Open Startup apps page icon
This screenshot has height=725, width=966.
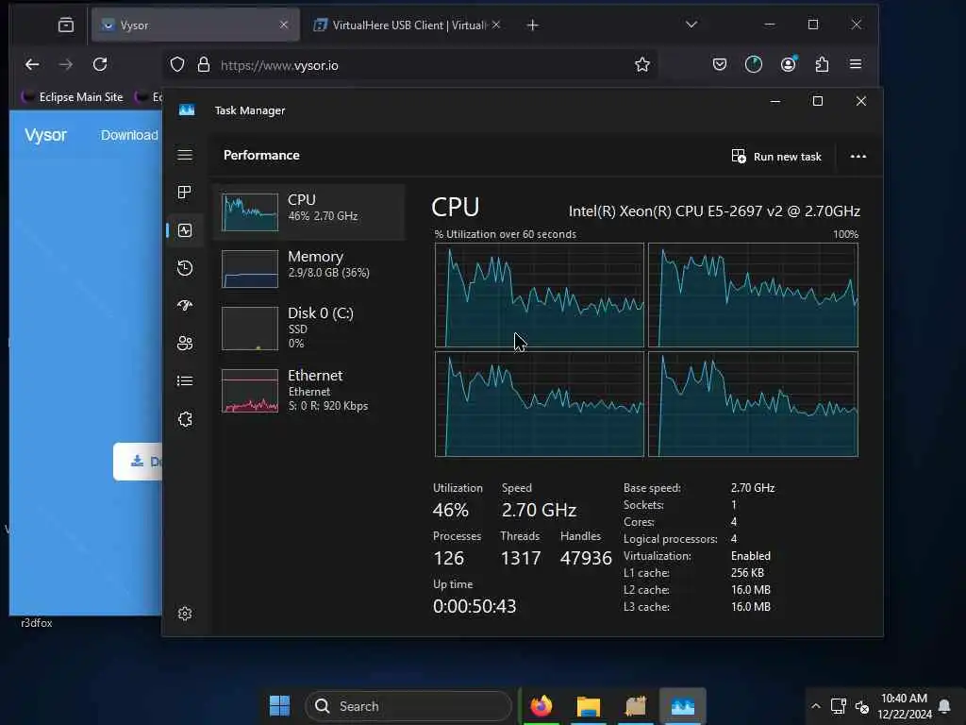pyautogui.click(x=185, y=306)
